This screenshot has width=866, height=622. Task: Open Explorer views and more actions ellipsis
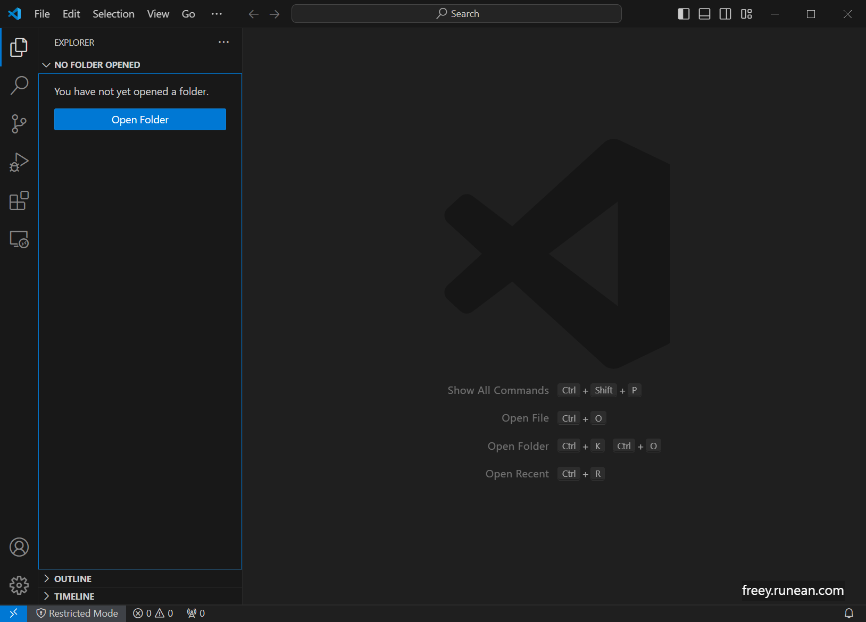[x=224, y=43]
